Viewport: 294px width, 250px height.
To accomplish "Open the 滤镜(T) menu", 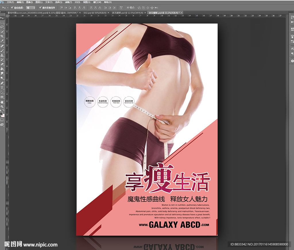I will coord(68,2).
